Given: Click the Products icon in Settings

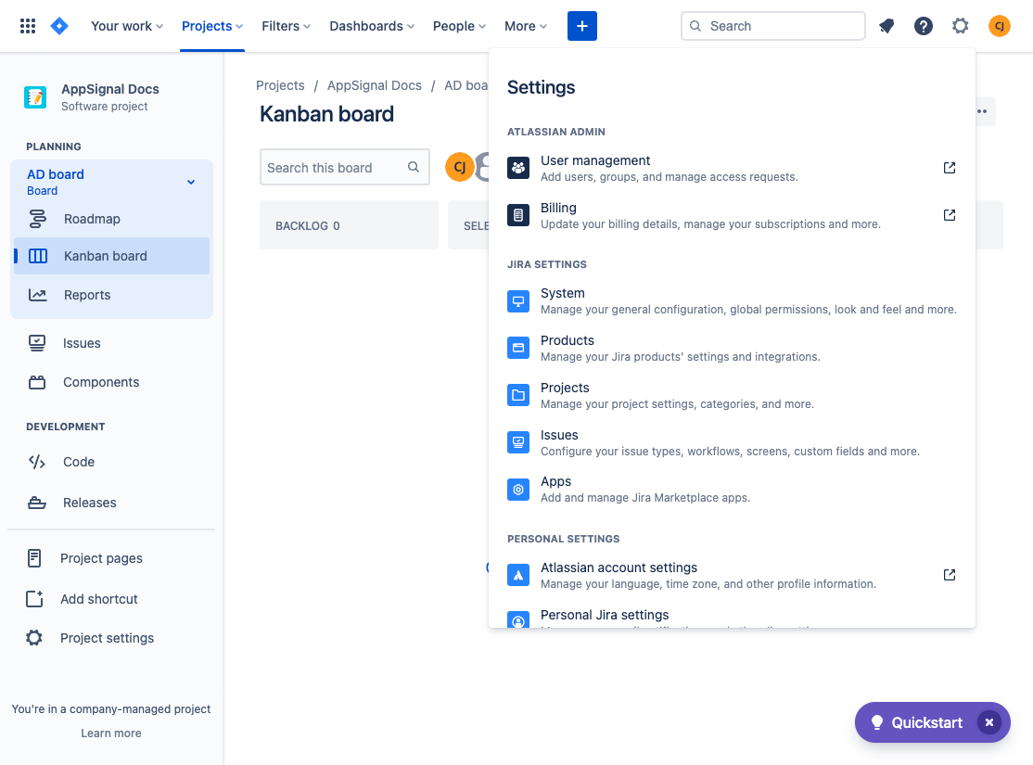Looking at the screenshot, I should pos(518,348).
